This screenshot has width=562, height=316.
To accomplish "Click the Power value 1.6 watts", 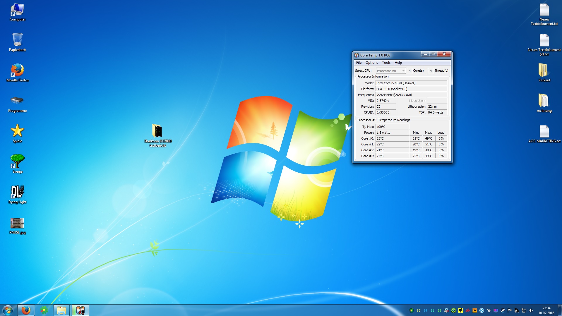I will pos(393,133).
